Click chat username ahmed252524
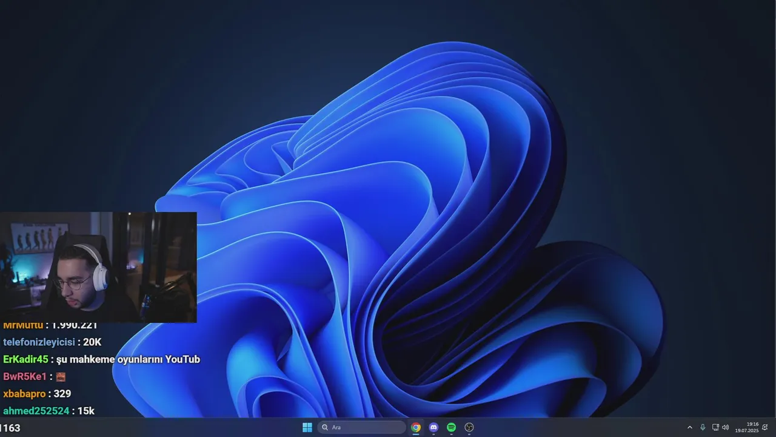The height and width of the screenshot is (437, 776). [36, 411]
